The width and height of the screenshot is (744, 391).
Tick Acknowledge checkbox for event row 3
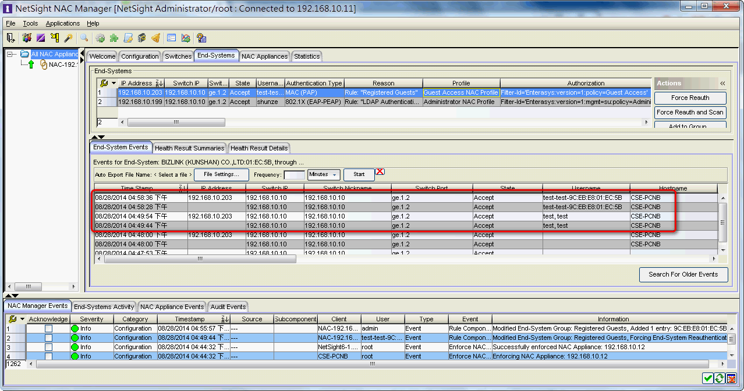pos(49,347)
